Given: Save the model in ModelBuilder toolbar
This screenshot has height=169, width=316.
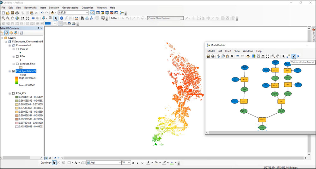Looking at the screenshot, I should [x=208, y=56].
